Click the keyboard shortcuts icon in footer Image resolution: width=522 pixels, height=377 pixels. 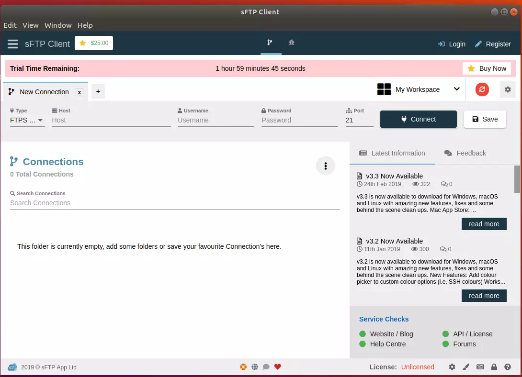(x=480, y=367)
